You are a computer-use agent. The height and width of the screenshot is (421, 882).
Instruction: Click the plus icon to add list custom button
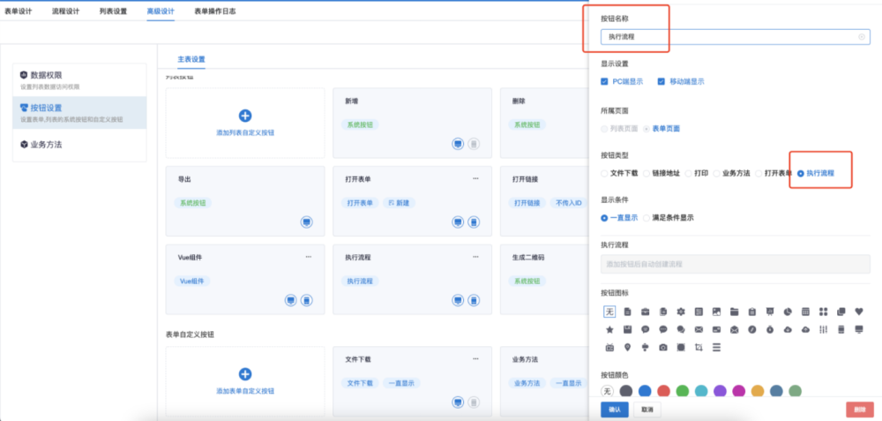tap(245, 116)
